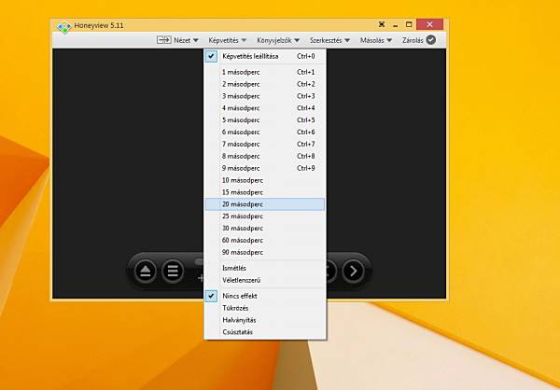Select Nincs effekt transition option

265,296
